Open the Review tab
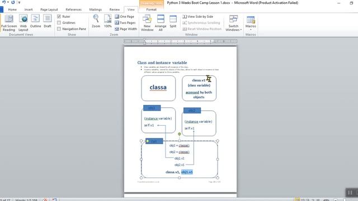The height and width of the screenshot is (201, 358). click(114, 9)
